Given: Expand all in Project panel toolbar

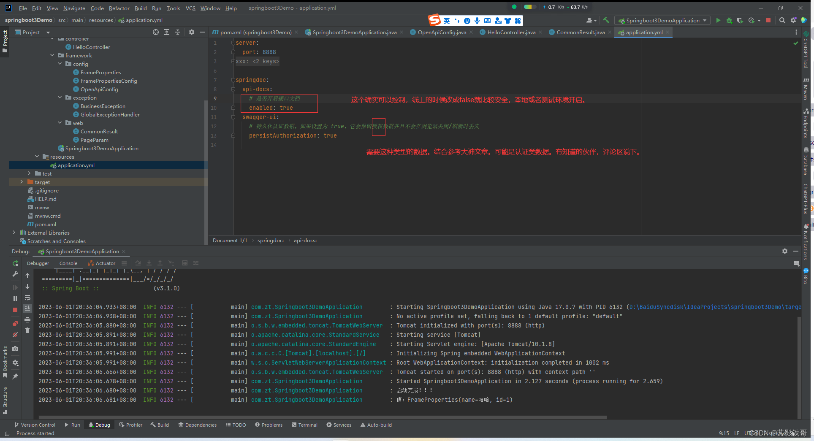Looking at the screenshot, I should point(167,32).
